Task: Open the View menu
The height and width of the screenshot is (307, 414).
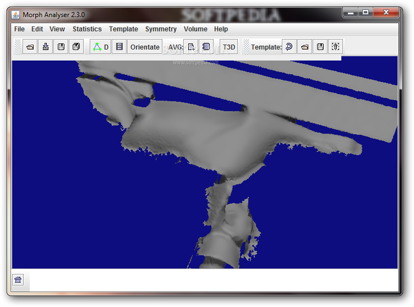Action: coord(57,29)
